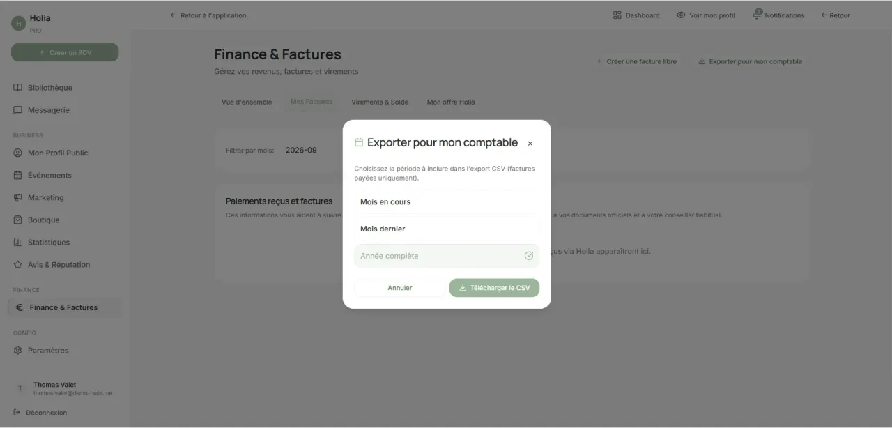892x428 pixels.
Task: Click the Paramètres gear icon
Action: [x=18, y=350]
